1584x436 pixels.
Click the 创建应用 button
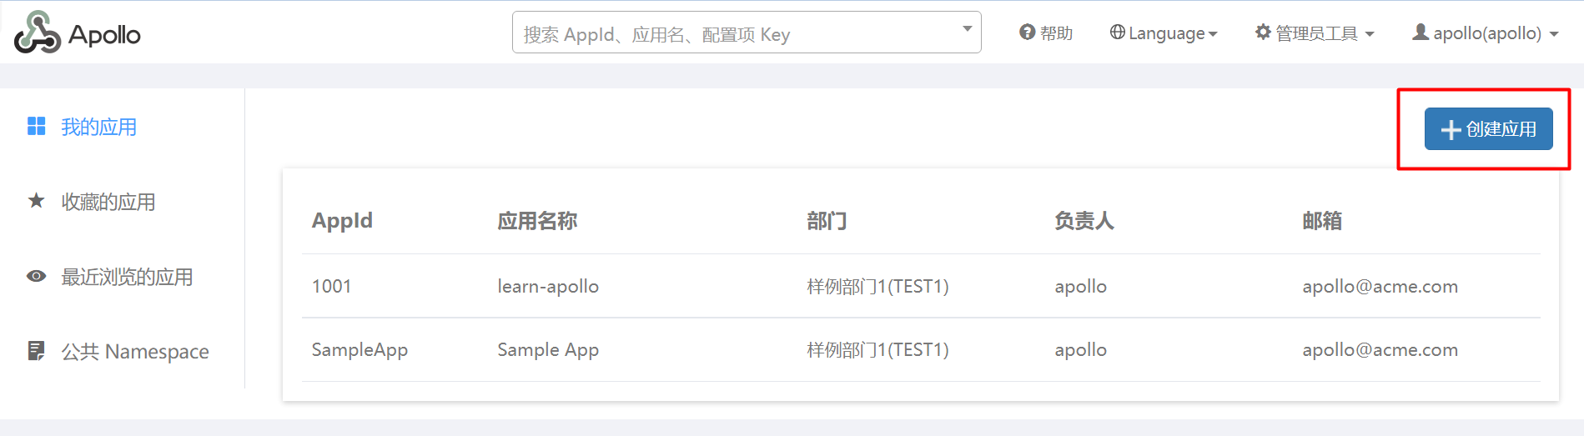coord(1488,128)
